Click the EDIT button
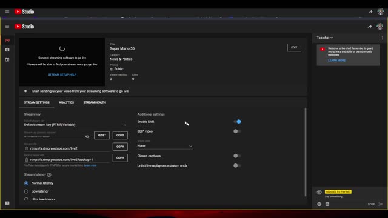 point(294,47)
